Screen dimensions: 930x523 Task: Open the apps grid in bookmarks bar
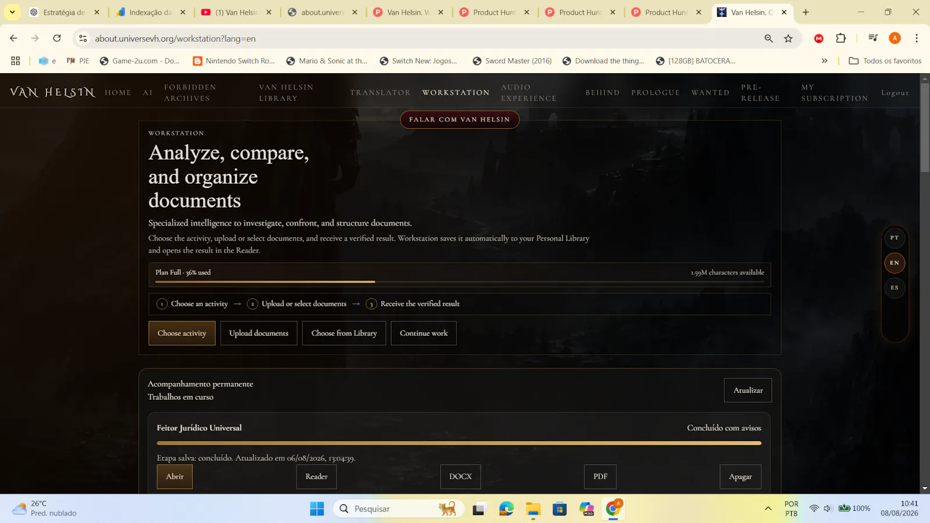[16, 60]
